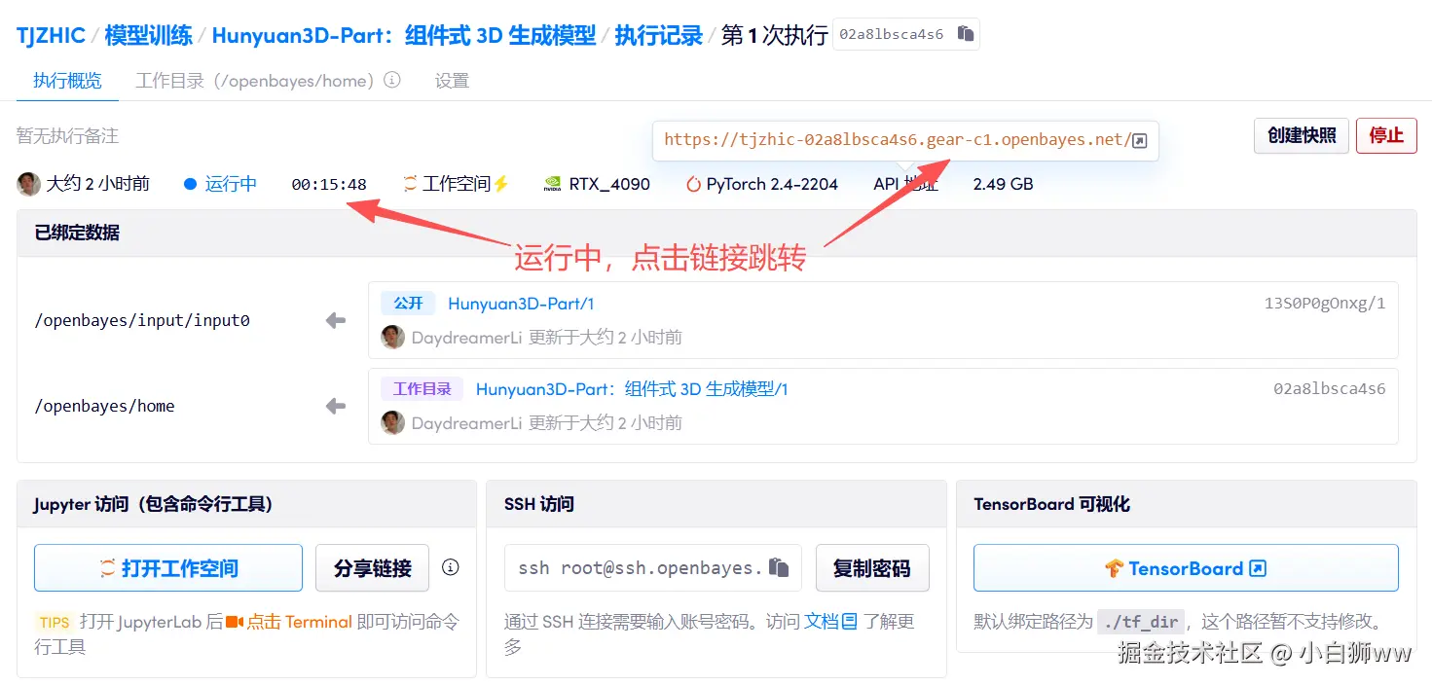Viewport: 1432px width, 686px height.
Task: Click the 00:15:48 runtime timer
Action: [x=329, y=184]
